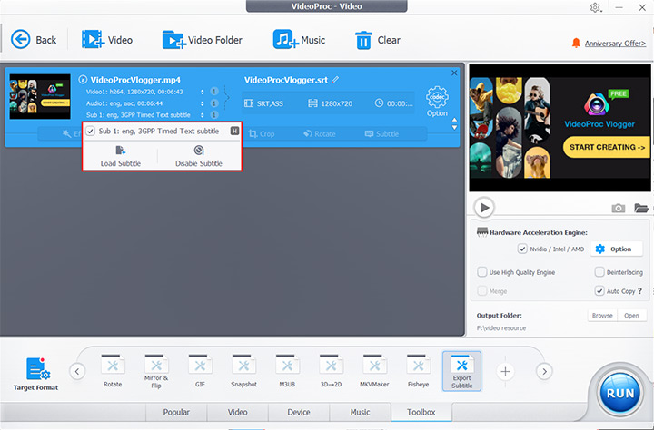The width and height of the screenshot is (654, 430).
Task: Select the Mirror & Flip tool
Action: click(x=156, y=371)
